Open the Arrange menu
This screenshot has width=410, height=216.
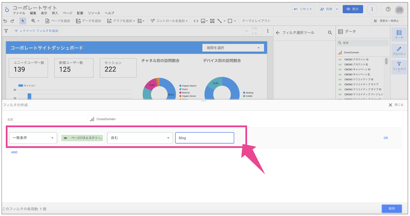pos(80,13)
